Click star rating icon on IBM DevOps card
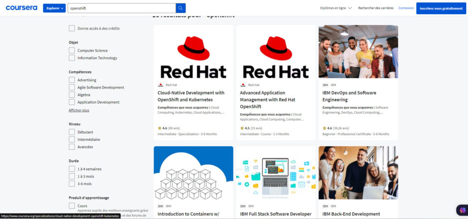 click(x=324, y=128)
